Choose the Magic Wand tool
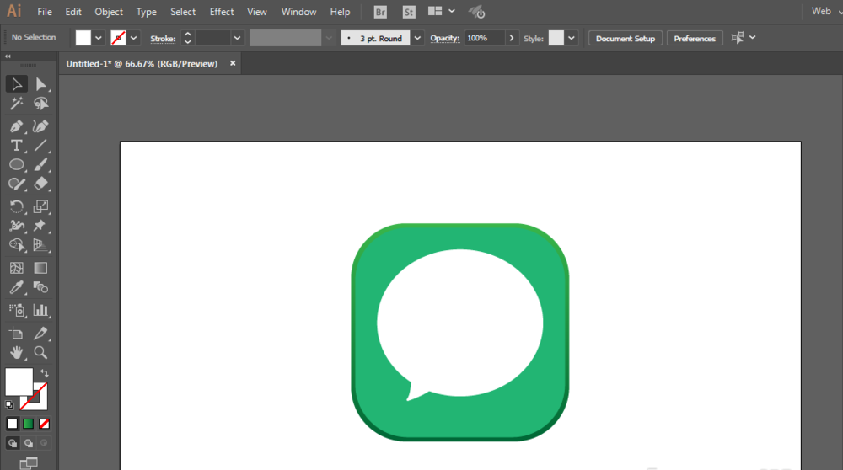843x470 pixels. (x=16, y=103)
